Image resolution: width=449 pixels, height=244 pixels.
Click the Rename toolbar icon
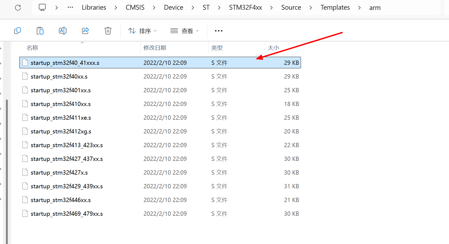click(x=63, y=31)
